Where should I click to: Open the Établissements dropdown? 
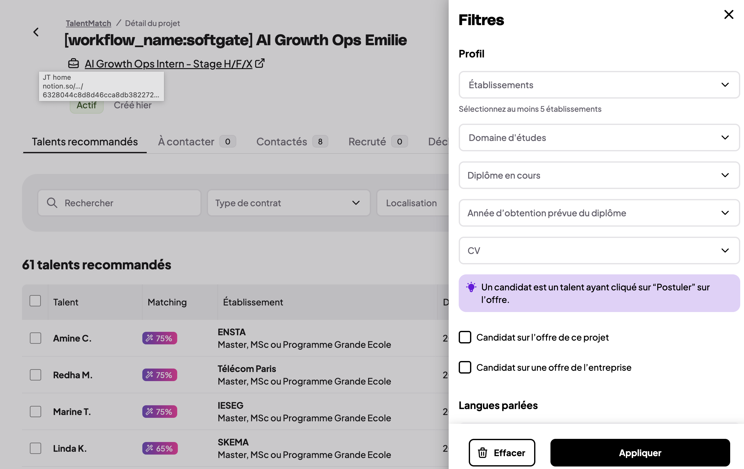(599, 85)
